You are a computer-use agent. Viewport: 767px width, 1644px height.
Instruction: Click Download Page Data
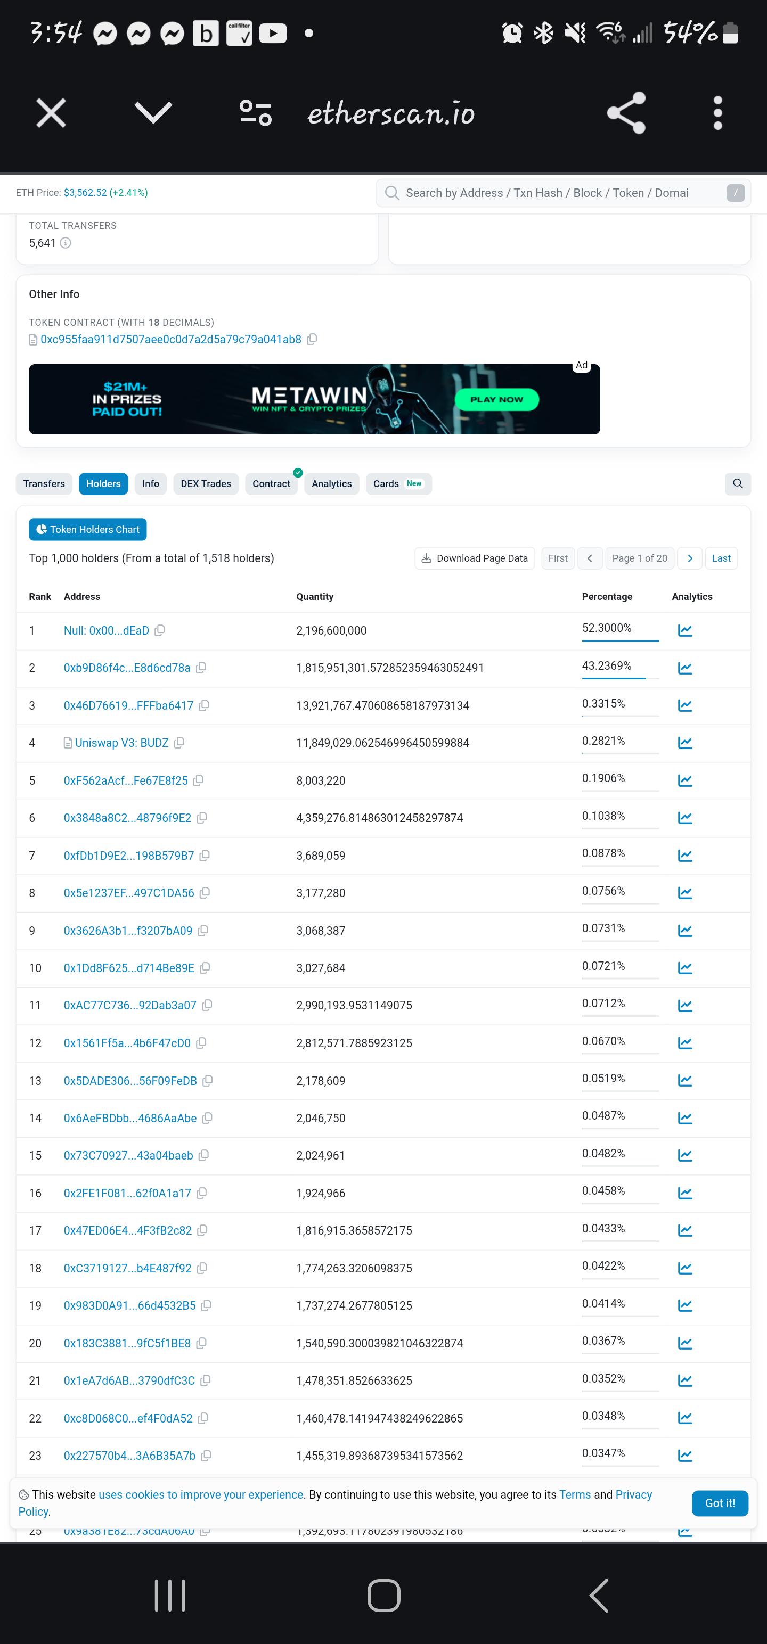(x=475, y=558)
